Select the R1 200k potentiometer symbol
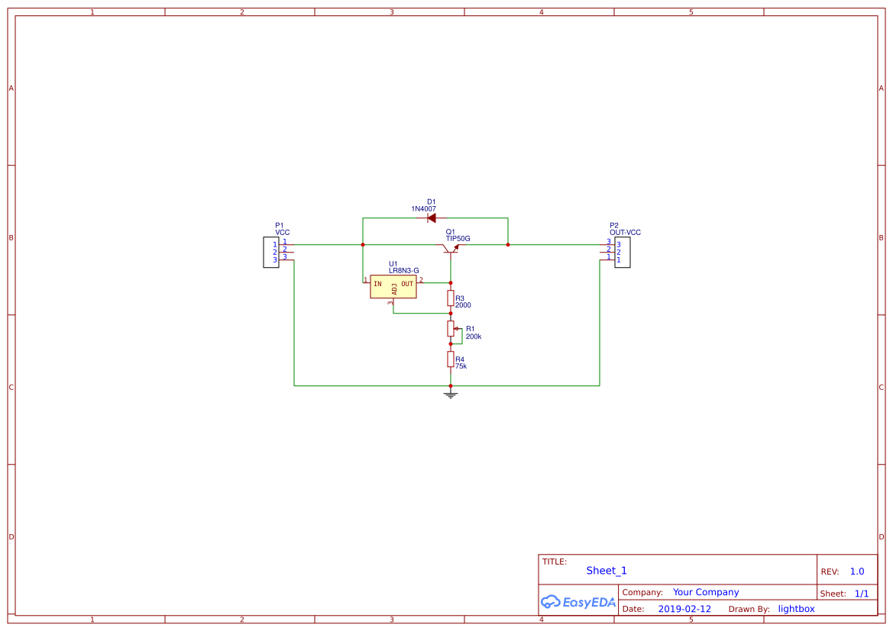 (x=451, y=328)
